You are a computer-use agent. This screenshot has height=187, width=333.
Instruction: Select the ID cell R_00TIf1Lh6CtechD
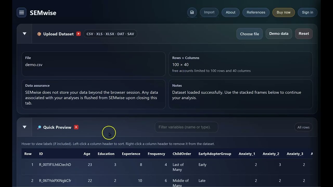[x=55, y=165]
